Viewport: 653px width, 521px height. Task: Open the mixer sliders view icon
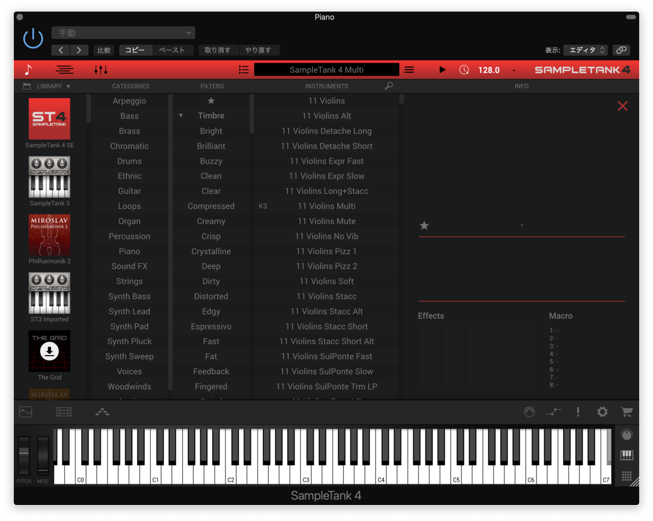pyautogui.click(x=101, y=70)
